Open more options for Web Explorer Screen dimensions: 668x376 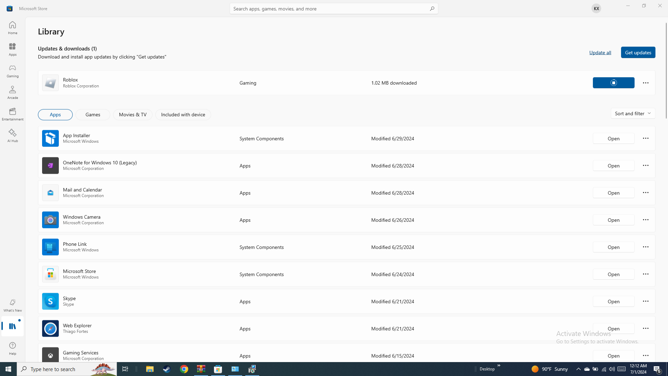pyautogui.click(x=645, y=328)
